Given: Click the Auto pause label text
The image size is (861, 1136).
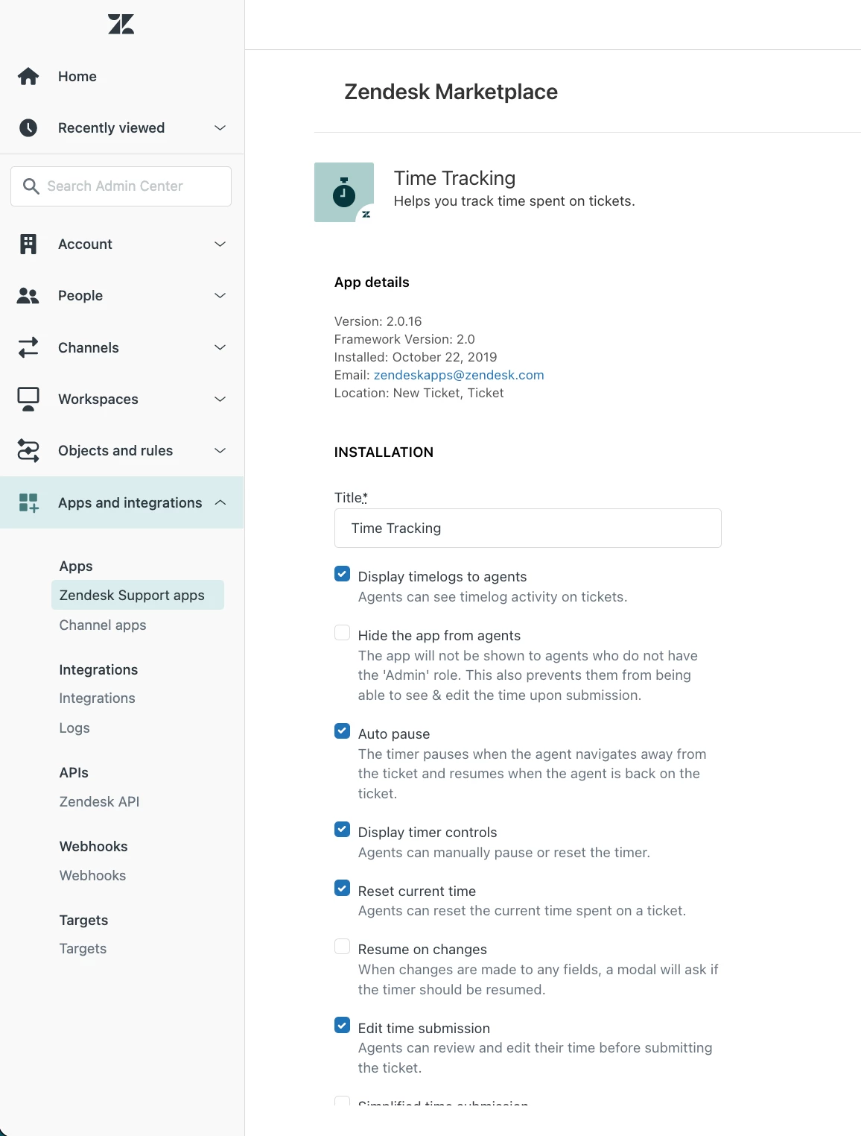Looking at the screenshot, I should click(394, 734).
